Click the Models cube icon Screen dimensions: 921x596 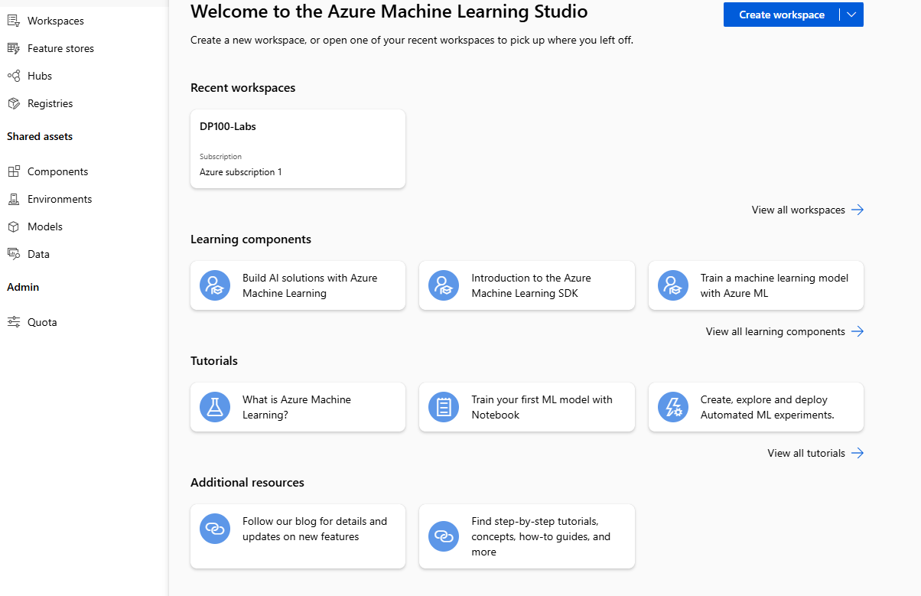[13, 226]
